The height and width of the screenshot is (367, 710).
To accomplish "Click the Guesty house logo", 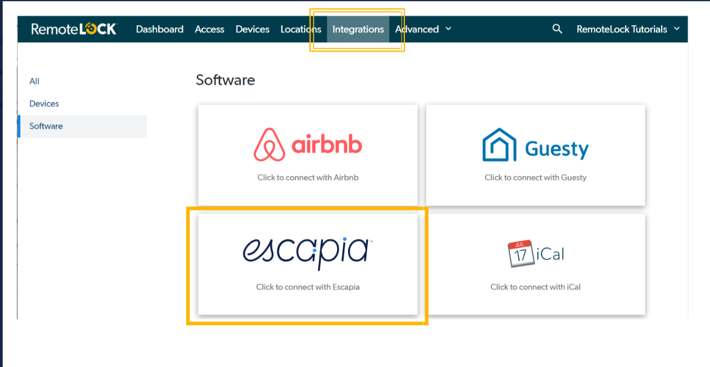I will 499,145.
